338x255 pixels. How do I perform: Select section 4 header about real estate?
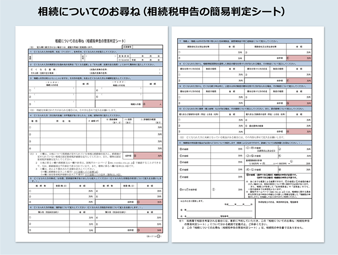[96, 115]
